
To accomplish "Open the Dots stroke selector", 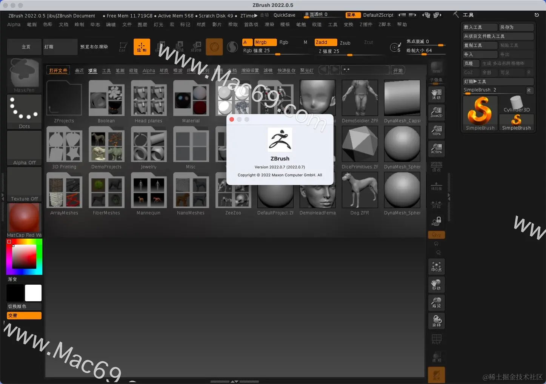I will point(24,111).
